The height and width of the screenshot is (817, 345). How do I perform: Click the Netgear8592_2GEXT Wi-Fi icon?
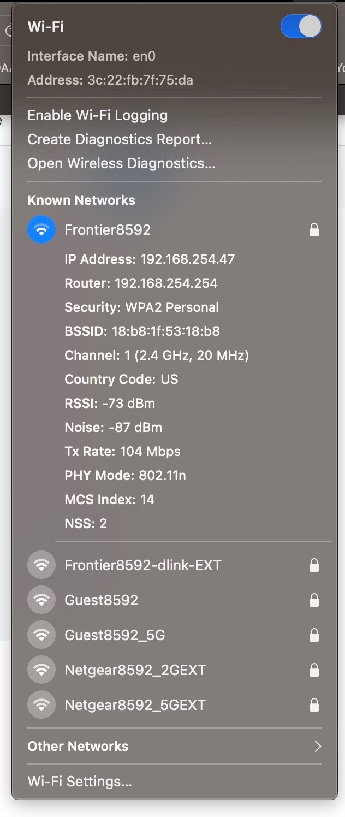(x=41, y=670)
